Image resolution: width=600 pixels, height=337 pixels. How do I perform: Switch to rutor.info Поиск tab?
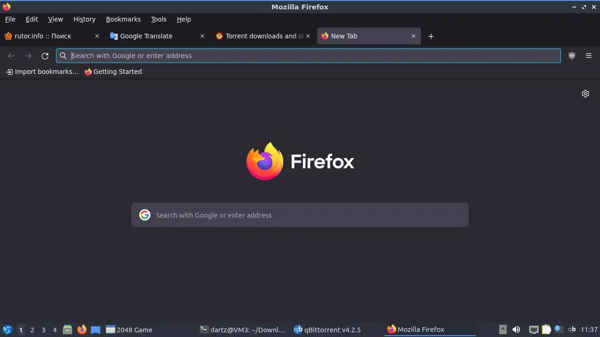(x=52, y=36)
